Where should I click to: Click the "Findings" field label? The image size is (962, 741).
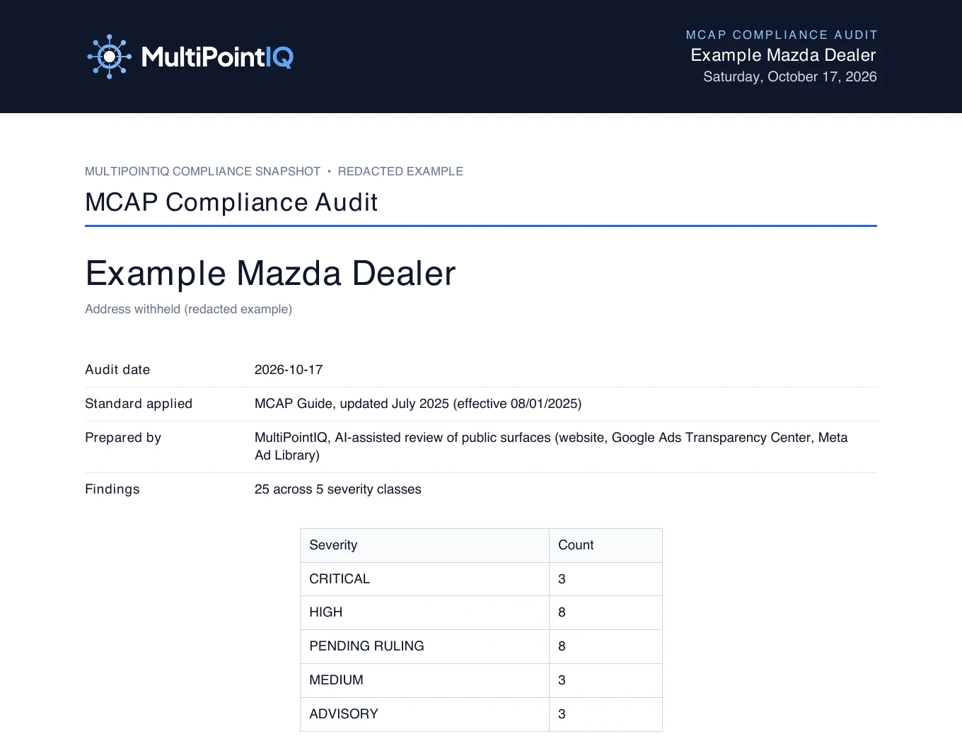coord(112,489)
